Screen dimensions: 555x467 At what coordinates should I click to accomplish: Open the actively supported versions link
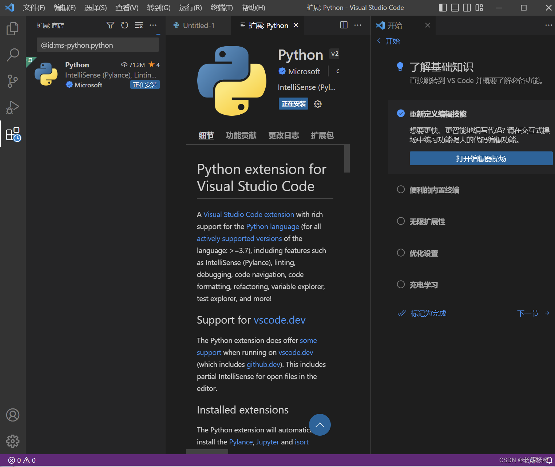239,238
